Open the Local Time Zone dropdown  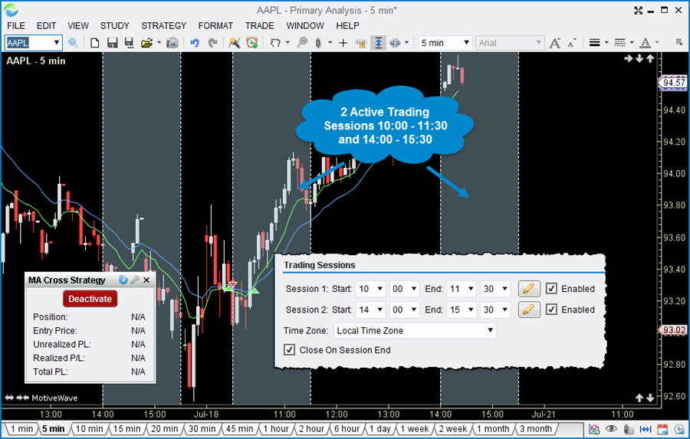coord(415,330)
